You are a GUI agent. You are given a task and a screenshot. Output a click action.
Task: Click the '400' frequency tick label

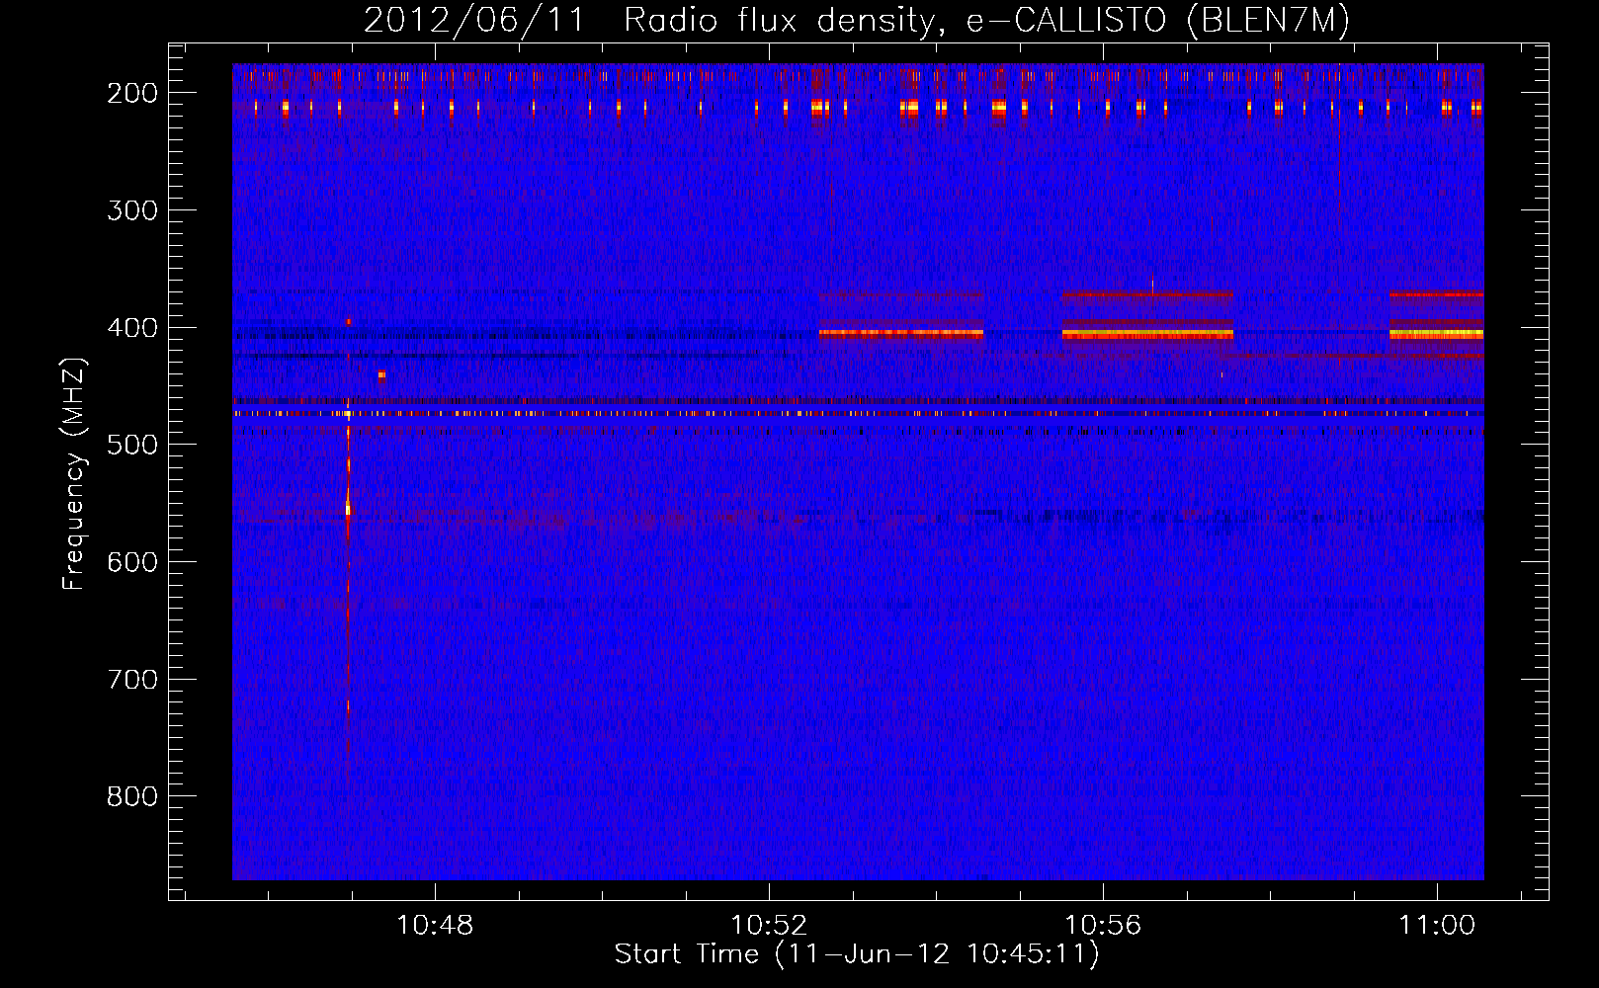coord(132,328)
